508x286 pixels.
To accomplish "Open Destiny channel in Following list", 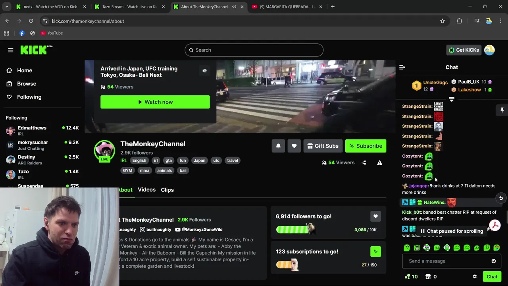I will click(x=42, y=160).
